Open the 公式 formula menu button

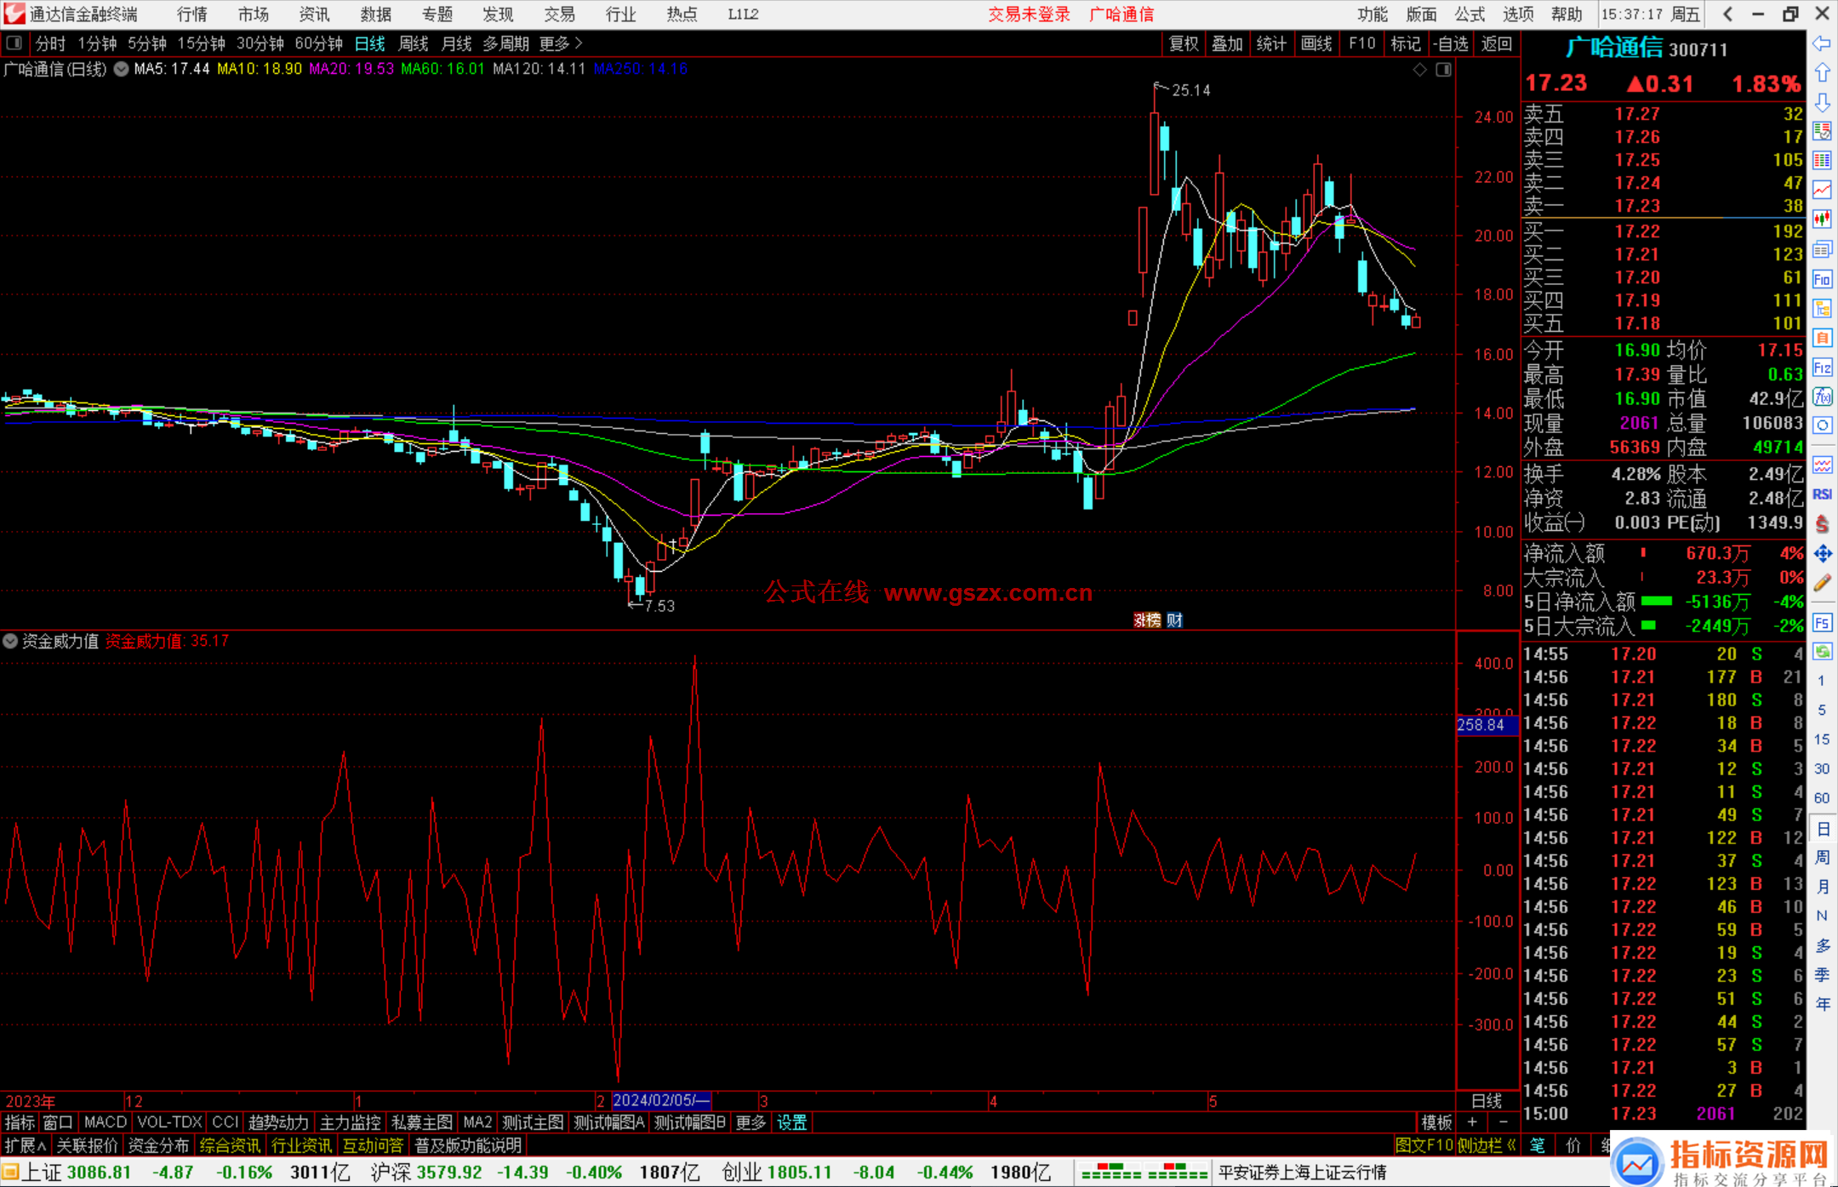[1470, 14]
